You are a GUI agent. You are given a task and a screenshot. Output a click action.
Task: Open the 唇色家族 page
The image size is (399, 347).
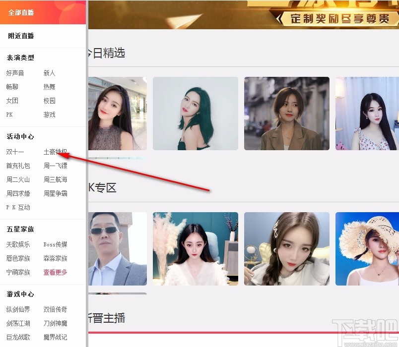[x=18, y=259]
